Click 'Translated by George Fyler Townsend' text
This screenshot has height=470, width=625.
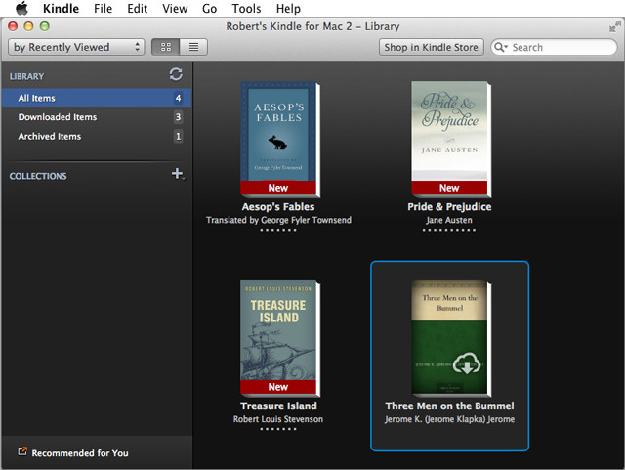click(278, 220)
